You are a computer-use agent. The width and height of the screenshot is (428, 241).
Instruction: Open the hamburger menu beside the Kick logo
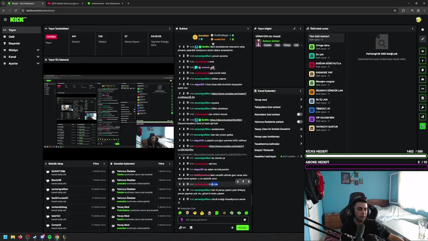[5, 20]
